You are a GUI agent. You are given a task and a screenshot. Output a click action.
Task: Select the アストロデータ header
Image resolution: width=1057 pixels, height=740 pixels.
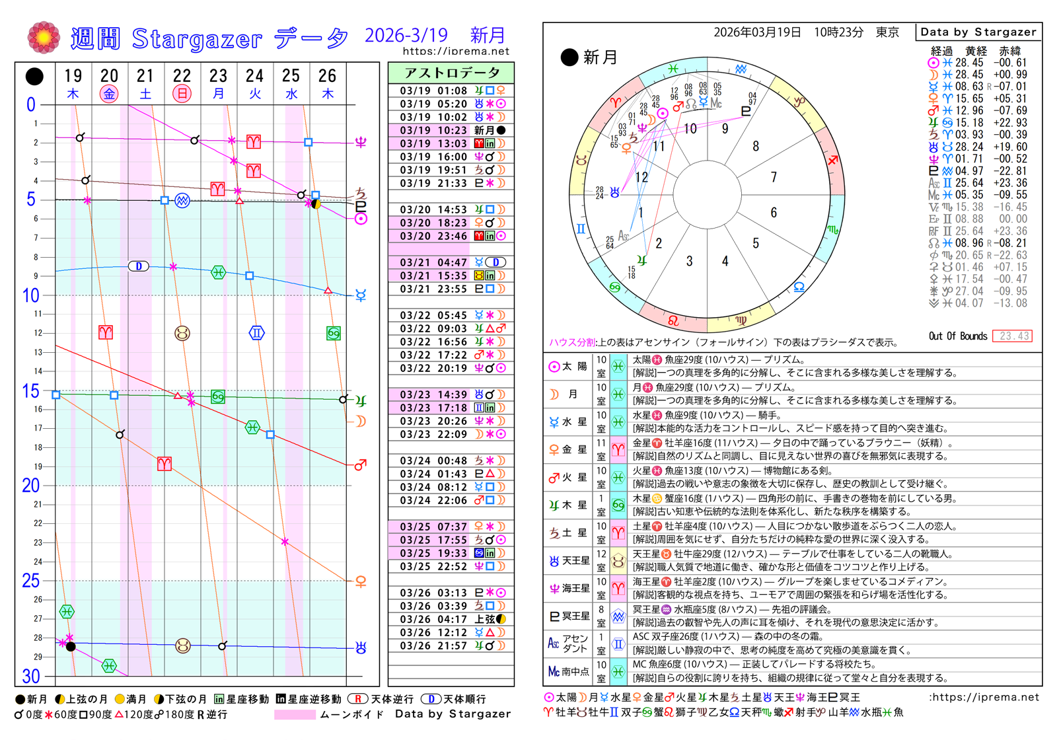(451, 73)
